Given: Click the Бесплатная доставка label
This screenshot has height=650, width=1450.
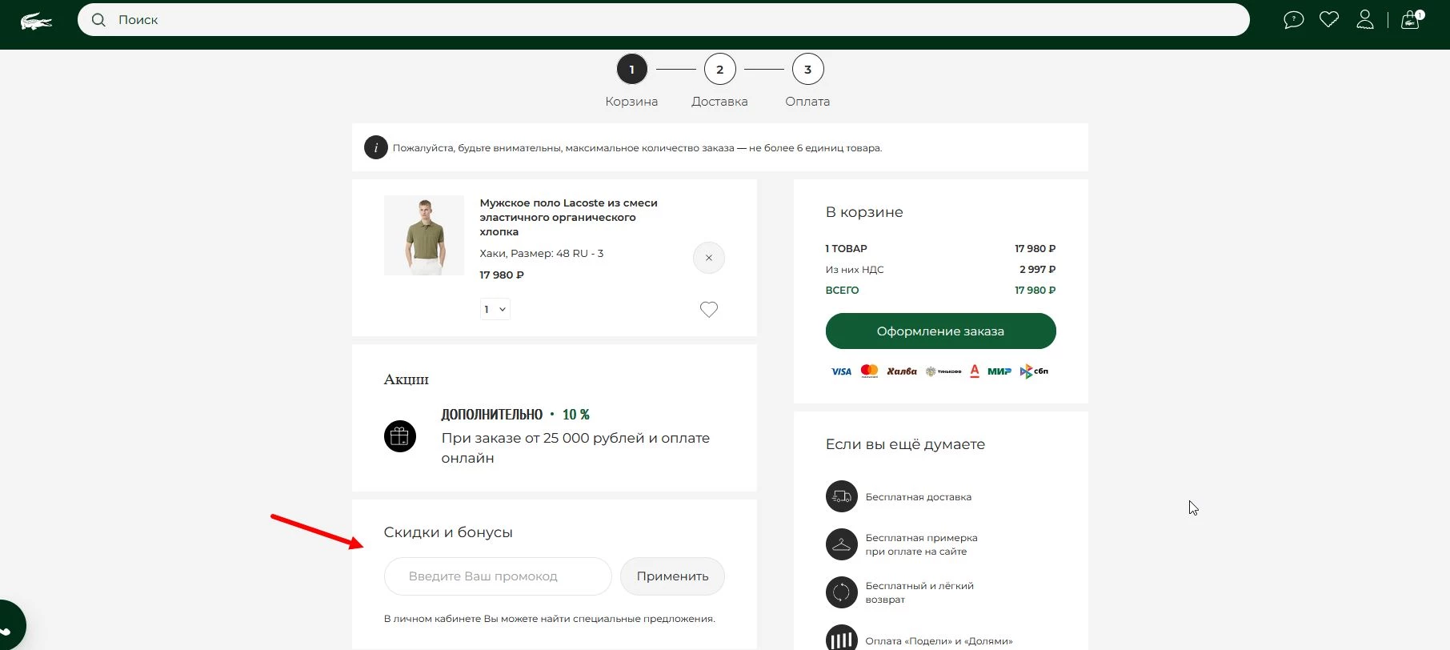Looking at the screenshot, I should coord(919,497).
